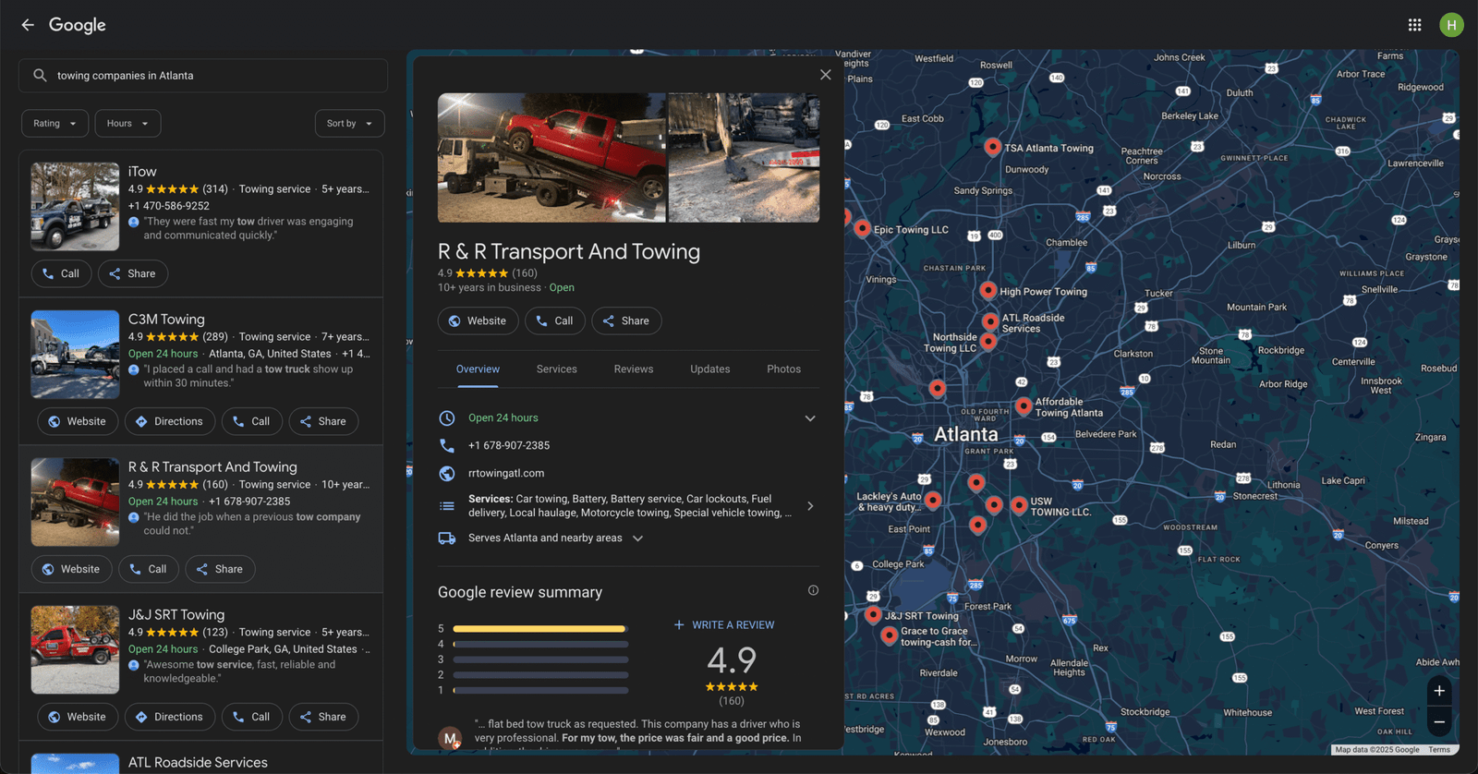1478x774 pixels.
Task: Click the 1-star rating bar in review summary
Action: click(x=540, y=690)
